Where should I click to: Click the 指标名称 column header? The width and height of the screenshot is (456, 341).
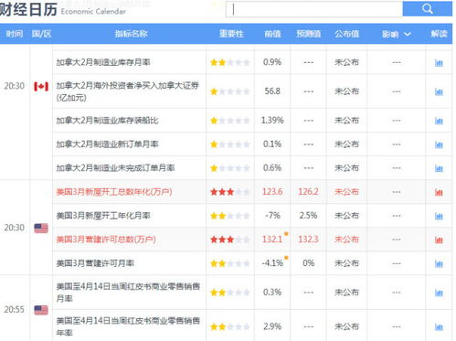click(131, 34)
